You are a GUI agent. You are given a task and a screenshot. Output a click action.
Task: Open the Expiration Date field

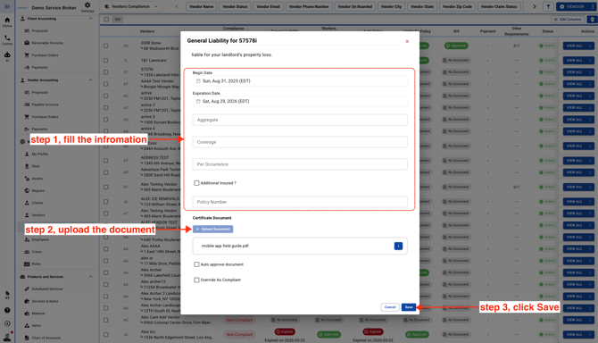click(300, 101)
